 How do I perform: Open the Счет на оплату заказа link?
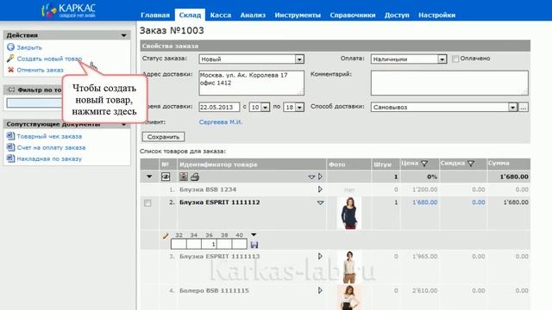[x=51, y=147]
